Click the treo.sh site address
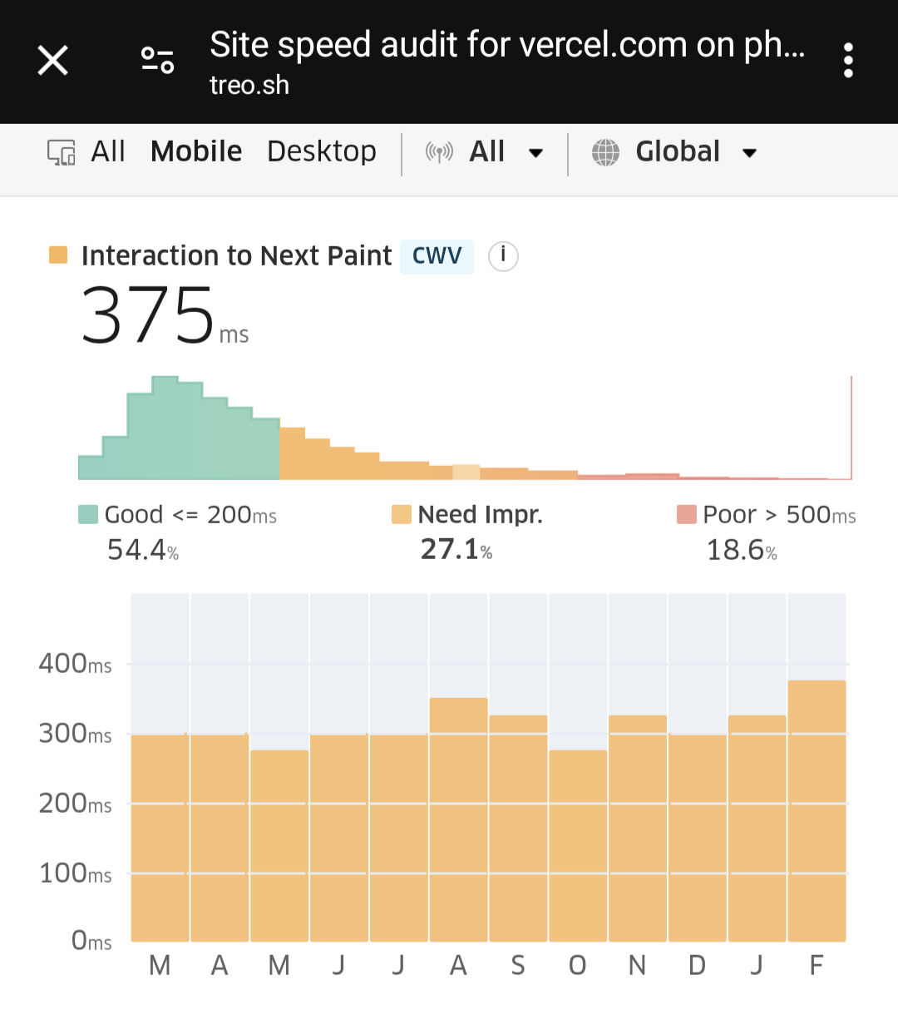The height and width of the screenshot is (1034, 898). pyautogui.click(x=249, y=86)
